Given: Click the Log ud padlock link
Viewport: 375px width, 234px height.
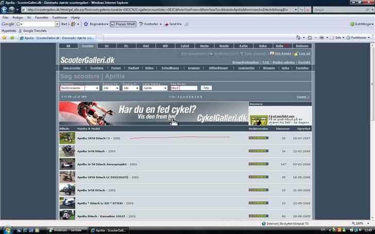Looking at the screenshot, I should tap(303, 53).
